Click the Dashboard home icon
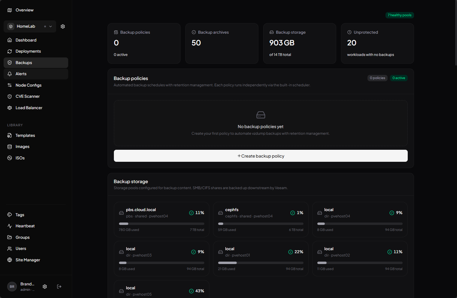457x298 pixels. coord(10,40)
